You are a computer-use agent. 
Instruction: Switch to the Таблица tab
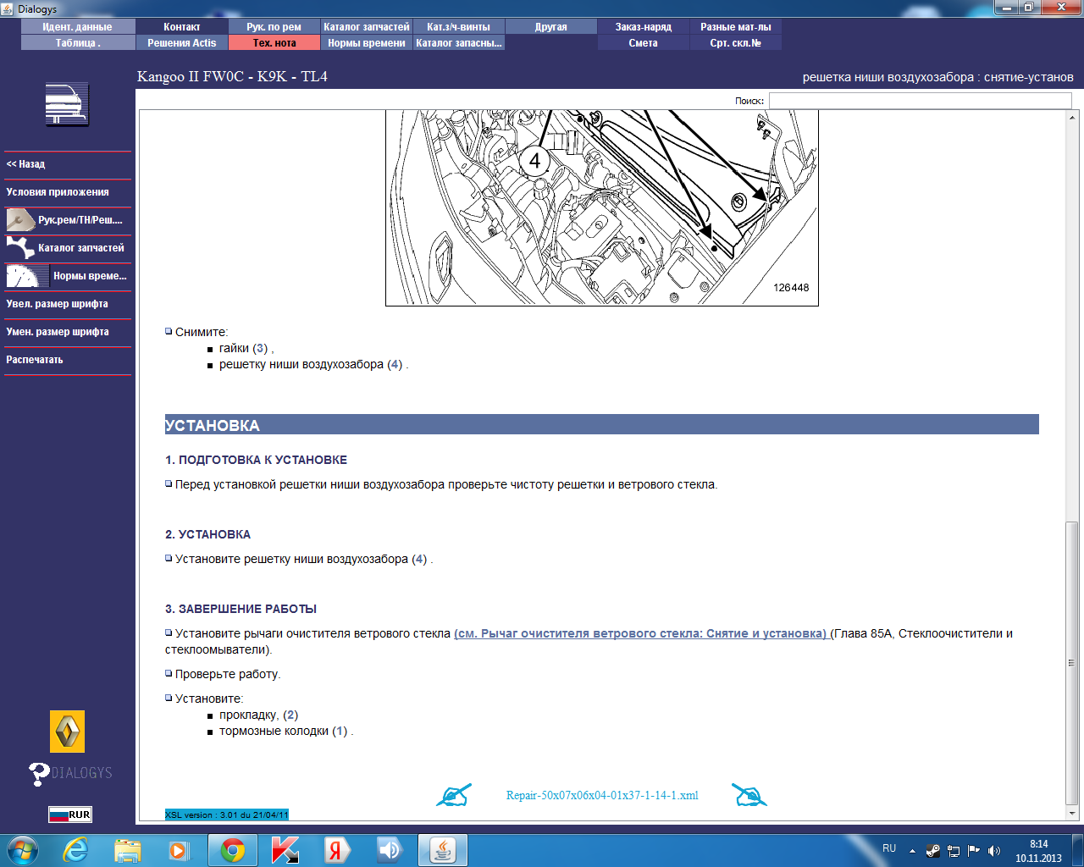click(78, 43)
